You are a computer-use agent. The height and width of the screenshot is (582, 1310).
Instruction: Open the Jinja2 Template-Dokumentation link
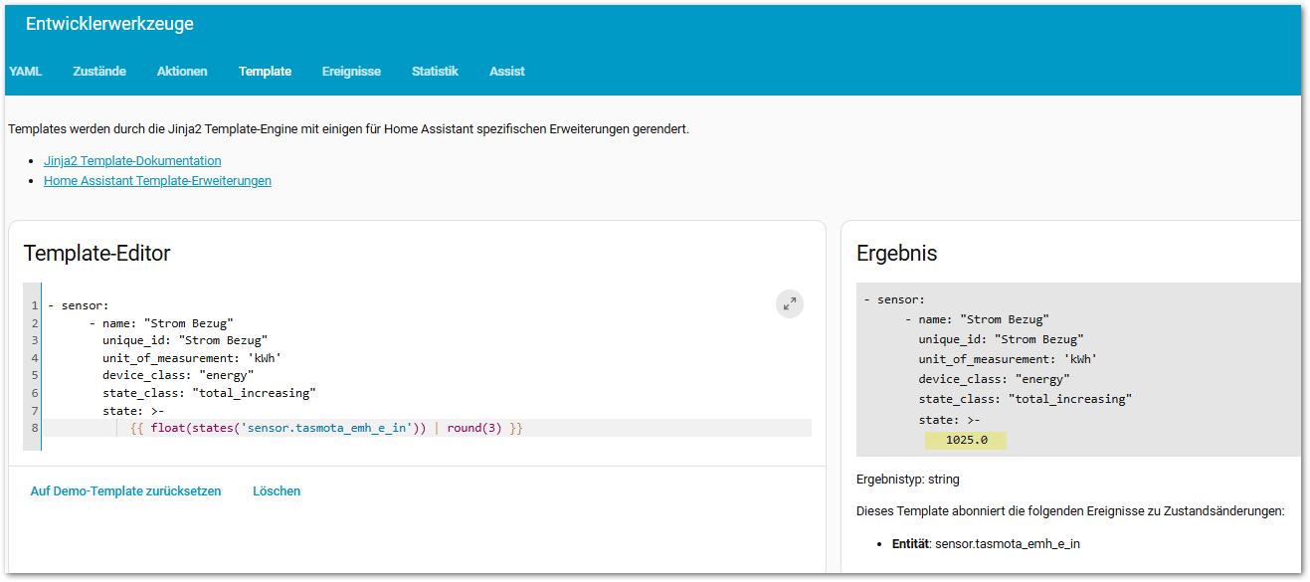[132, 160]
